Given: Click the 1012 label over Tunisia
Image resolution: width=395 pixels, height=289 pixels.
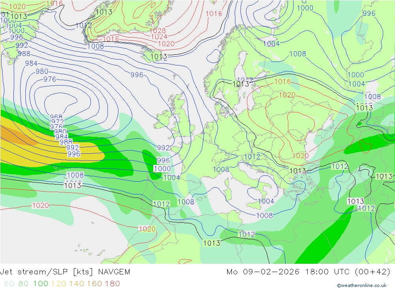Looking at the screenshot, I should [246, 235].
